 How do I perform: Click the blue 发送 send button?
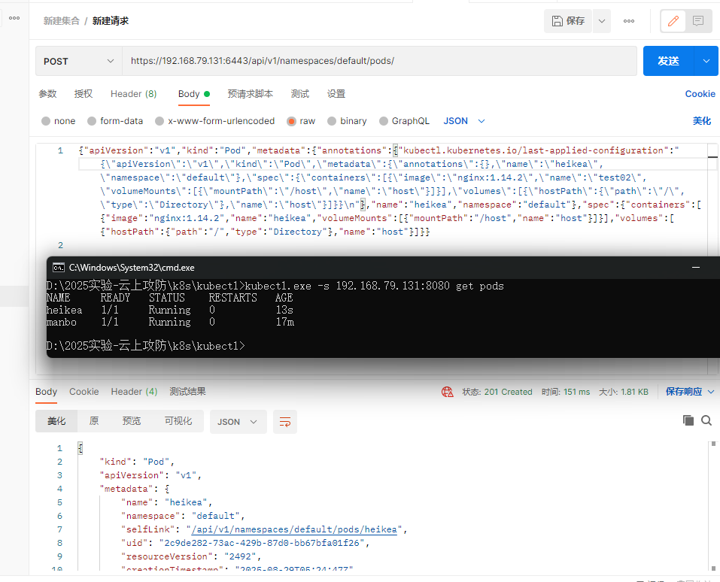coord(668,61)
